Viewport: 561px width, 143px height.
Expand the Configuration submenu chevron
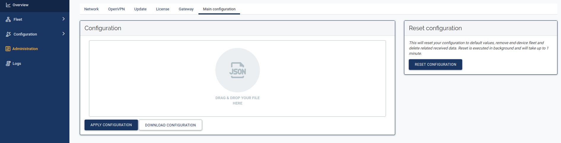coord(63,34)
